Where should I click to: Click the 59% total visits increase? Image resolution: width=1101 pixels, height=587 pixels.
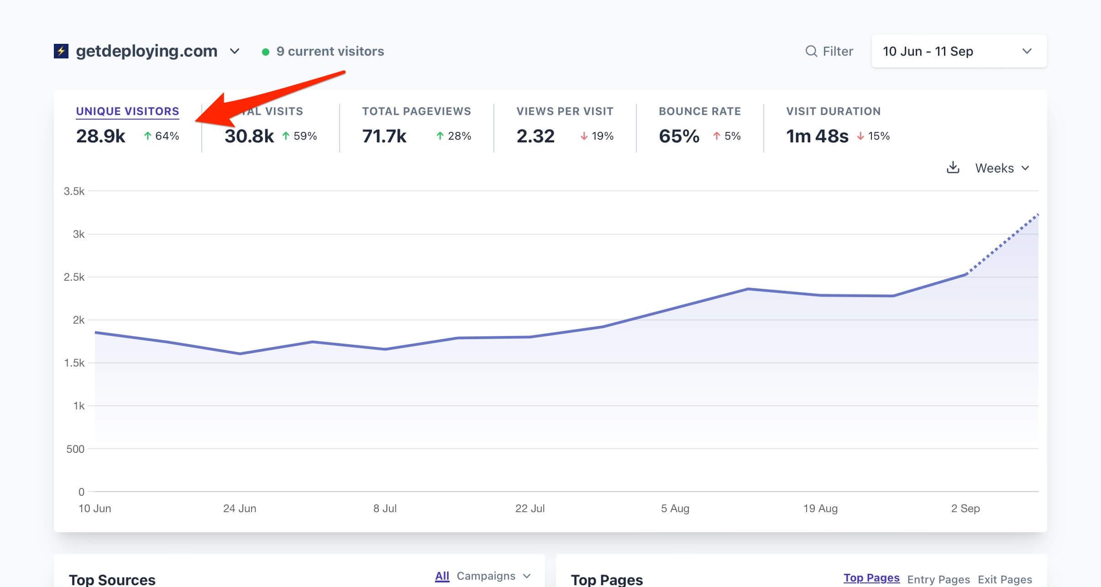[x=299, y=136]
